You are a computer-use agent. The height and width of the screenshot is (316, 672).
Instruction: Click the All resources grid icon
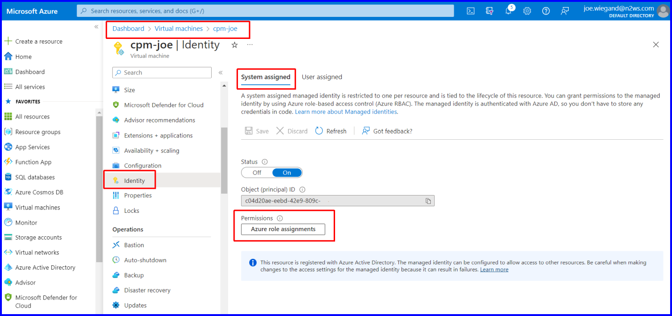8,117
